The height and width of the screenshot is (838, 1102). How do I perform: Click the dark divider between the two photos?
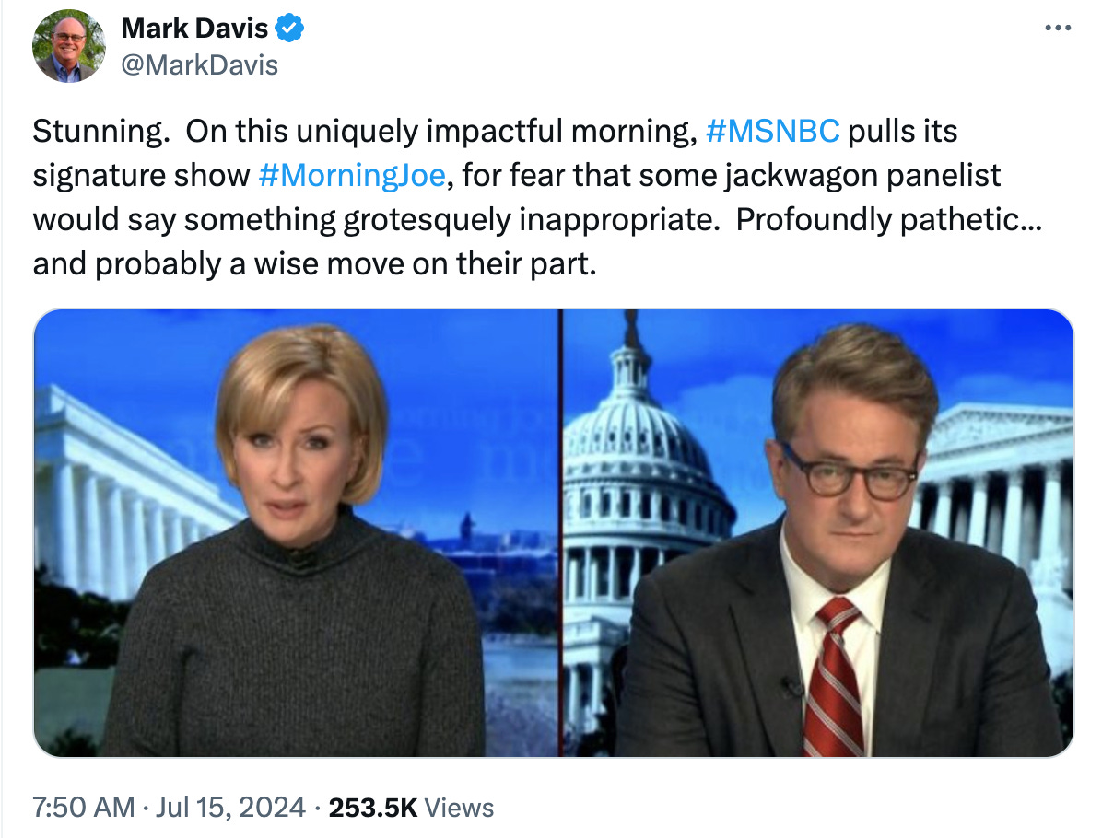pyautogui.click(x=561, y=533)
